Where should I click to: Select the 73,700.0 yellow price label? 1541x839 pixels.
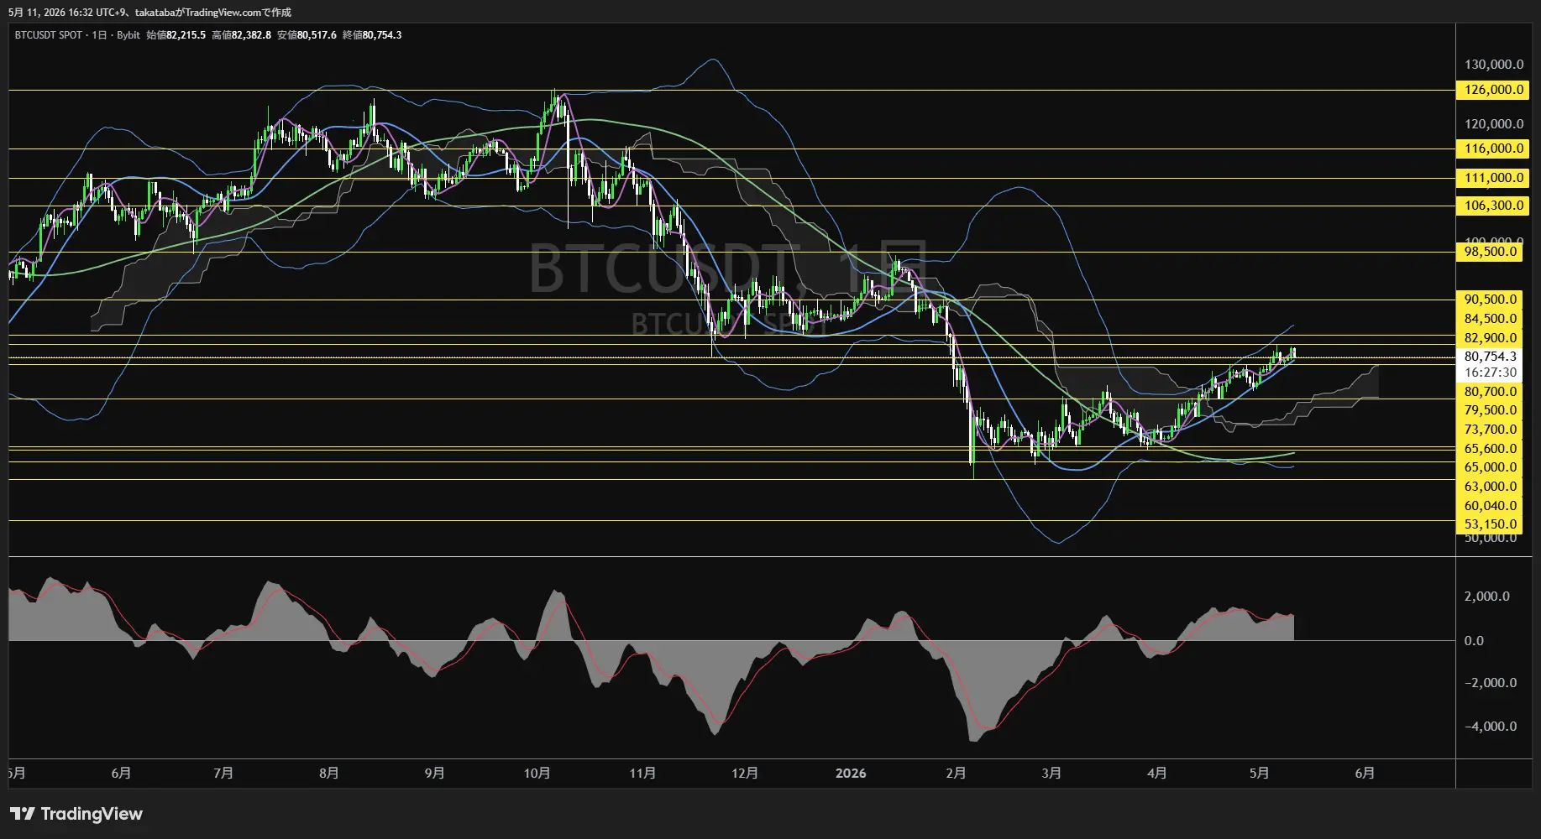coord(1490,430)
